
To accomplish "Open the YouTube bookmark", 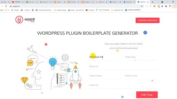I will pyautogui.click(x=90, y=10).
